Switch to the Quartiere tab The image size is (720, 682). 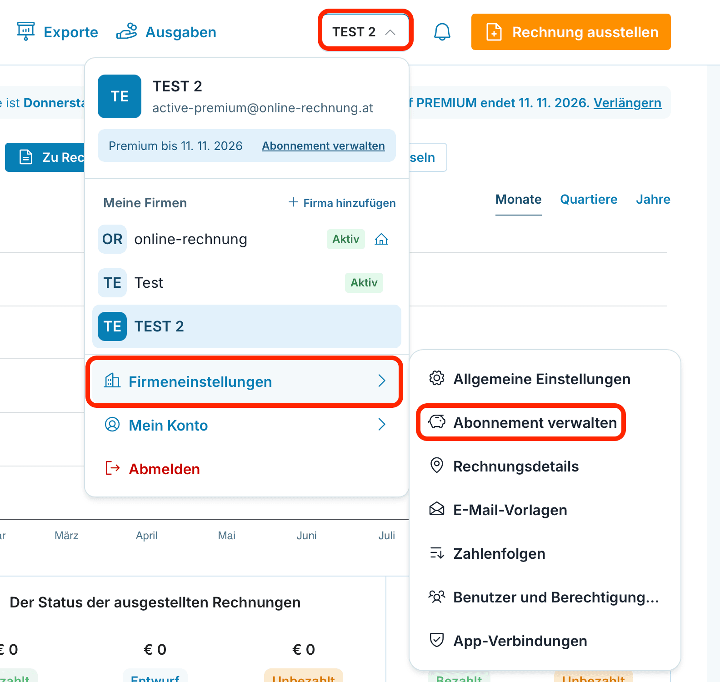click(589, 200)
